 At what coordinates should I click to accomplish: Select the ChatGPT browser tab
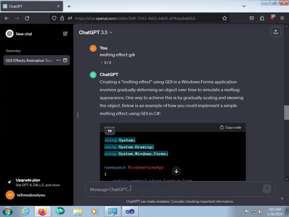click(32, 6)
